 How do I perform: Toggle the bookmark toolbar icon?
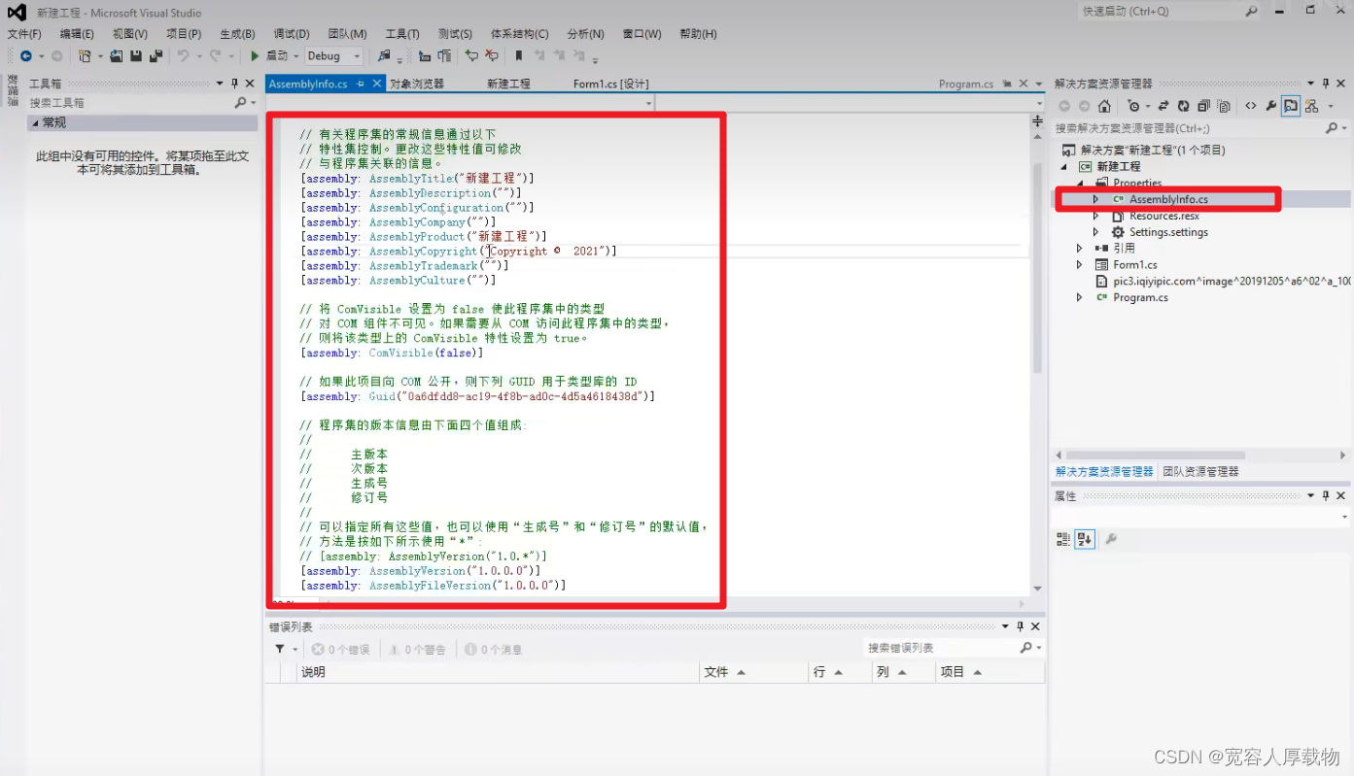519,56
